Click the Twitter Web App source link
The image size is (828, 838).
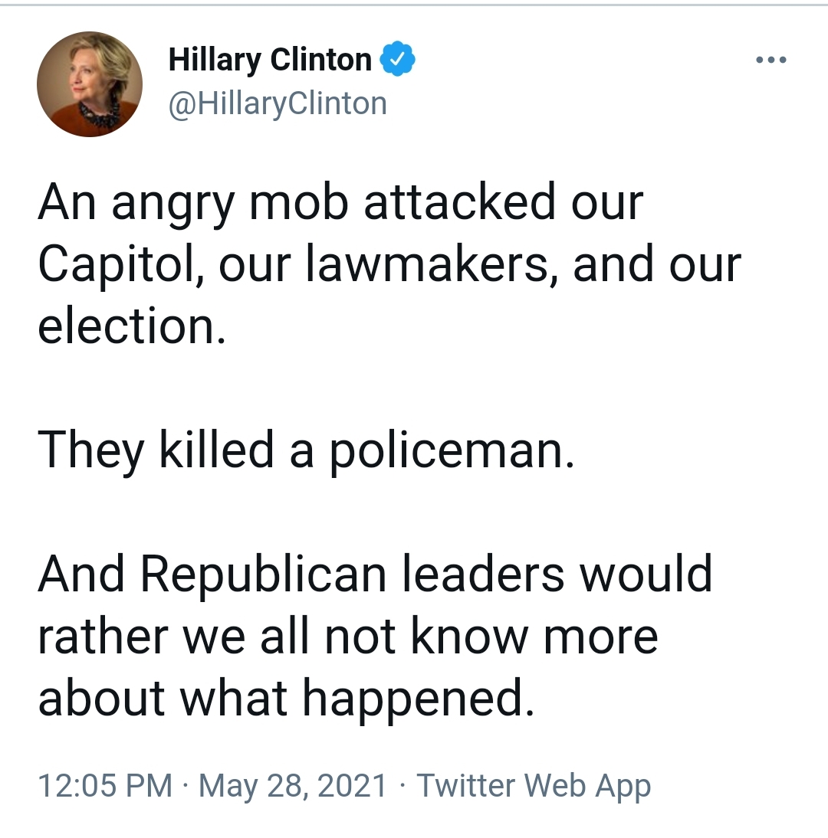tap(534, 786)
